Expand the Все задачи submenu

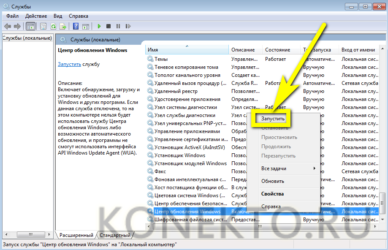288,168
